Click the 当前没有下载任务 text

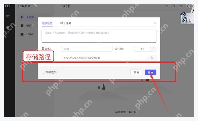click(x=126, y=112)
